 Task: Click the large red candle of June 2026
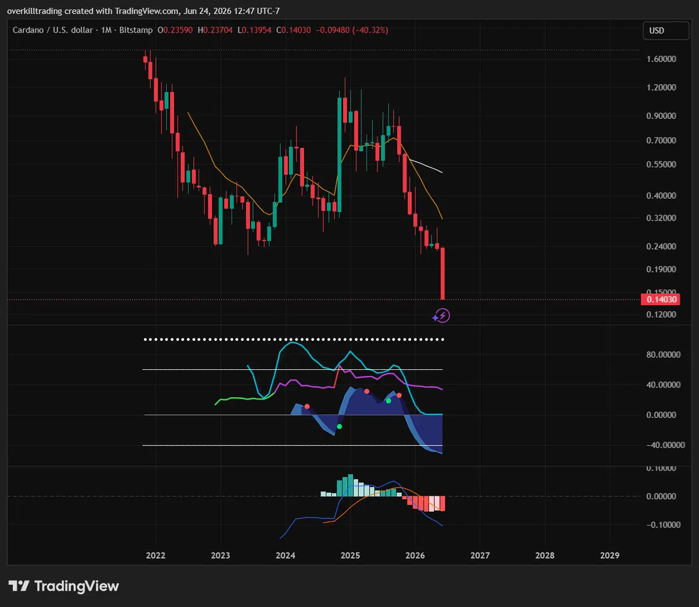443,273
